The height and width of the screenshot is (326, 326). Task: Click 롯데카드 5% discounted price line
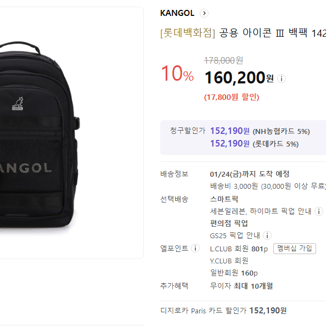pos(254,144)
